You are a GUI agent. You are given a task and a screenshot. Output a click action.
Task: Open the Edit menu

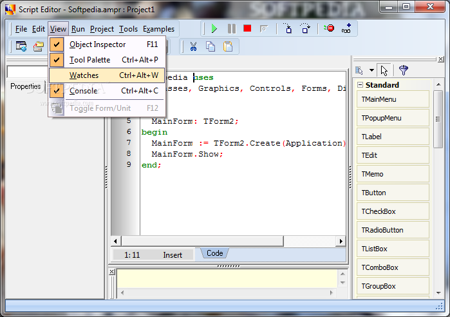39,29
